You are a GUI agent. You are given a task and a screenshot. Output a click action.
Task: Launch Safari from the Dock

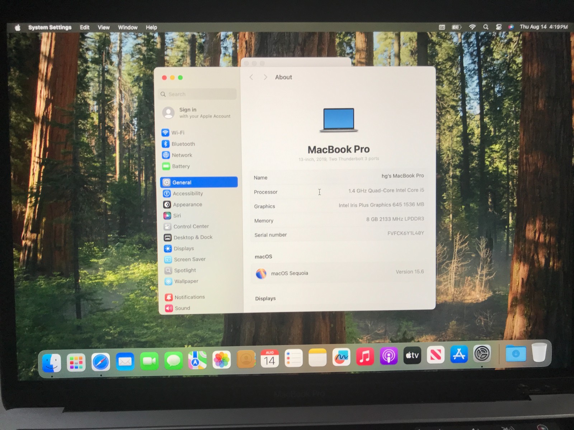tap(101, 362)
